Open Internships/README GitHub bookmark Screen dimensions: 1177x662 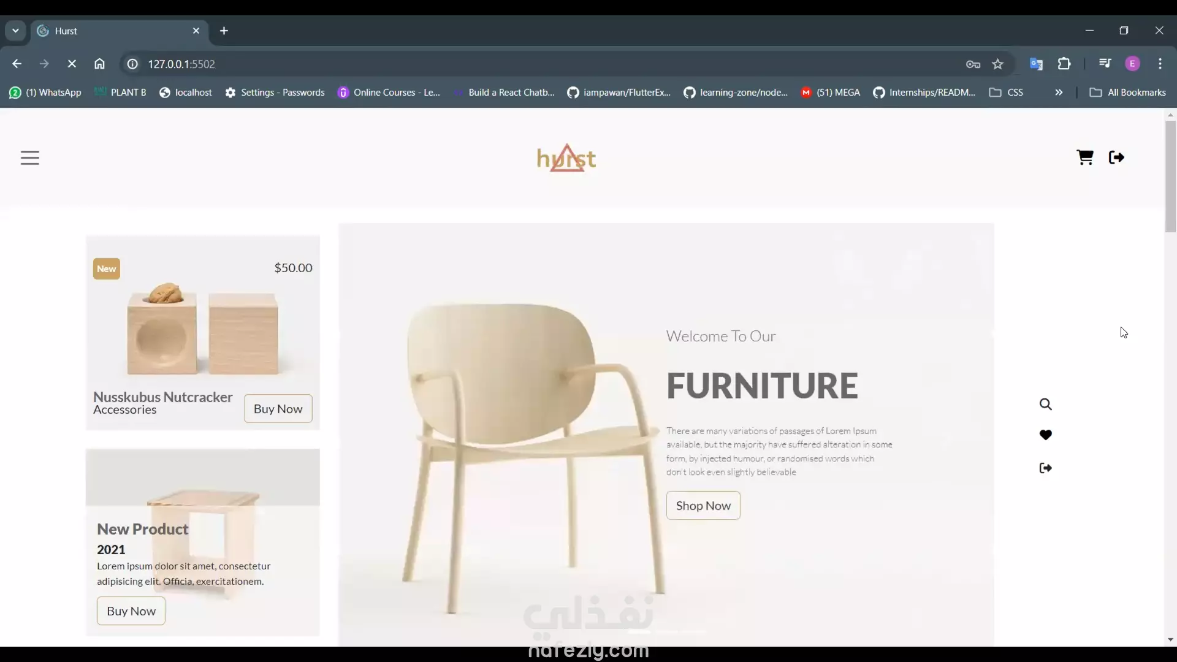coord(924,93)
